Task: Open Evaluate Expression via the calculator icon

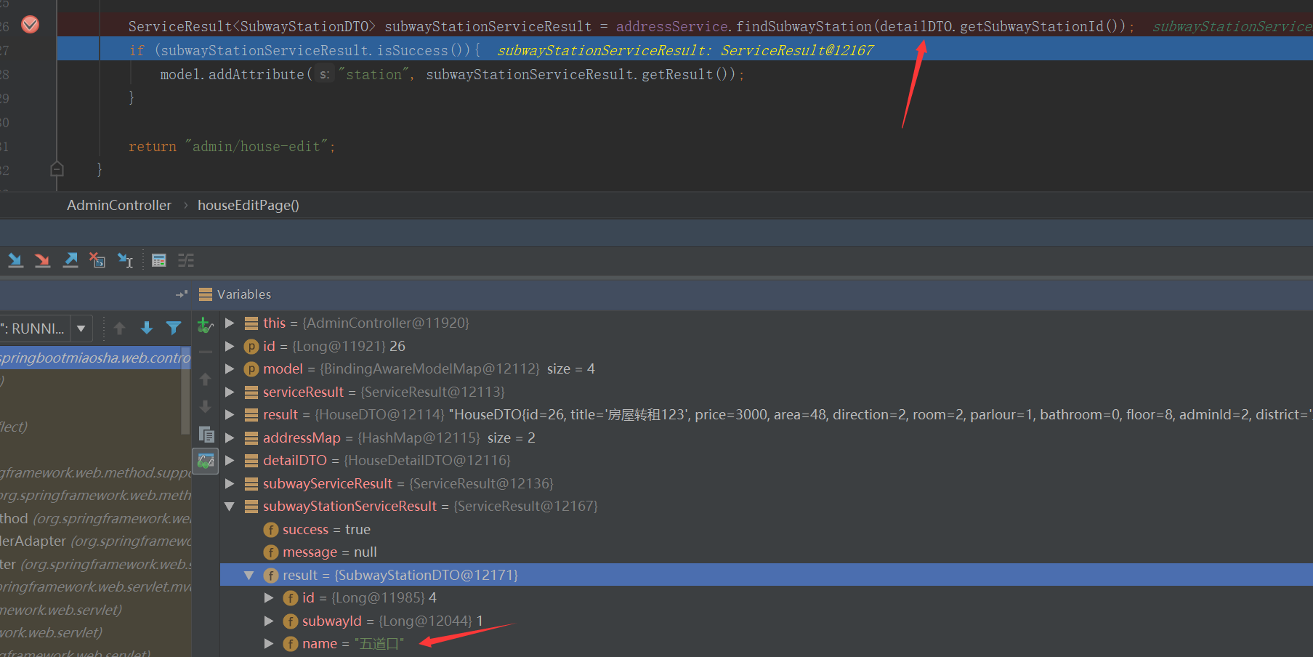Action: click(159, 259)
